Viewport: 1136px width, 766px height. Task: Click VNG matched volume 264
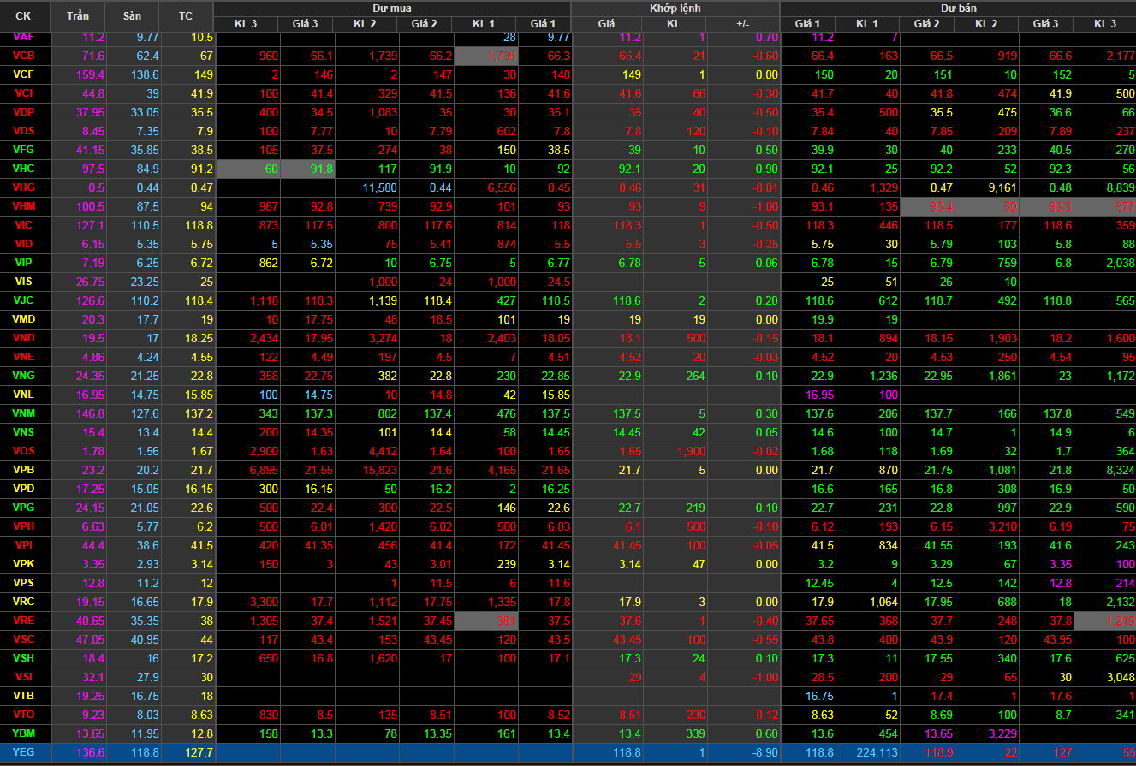pos(696,376)
